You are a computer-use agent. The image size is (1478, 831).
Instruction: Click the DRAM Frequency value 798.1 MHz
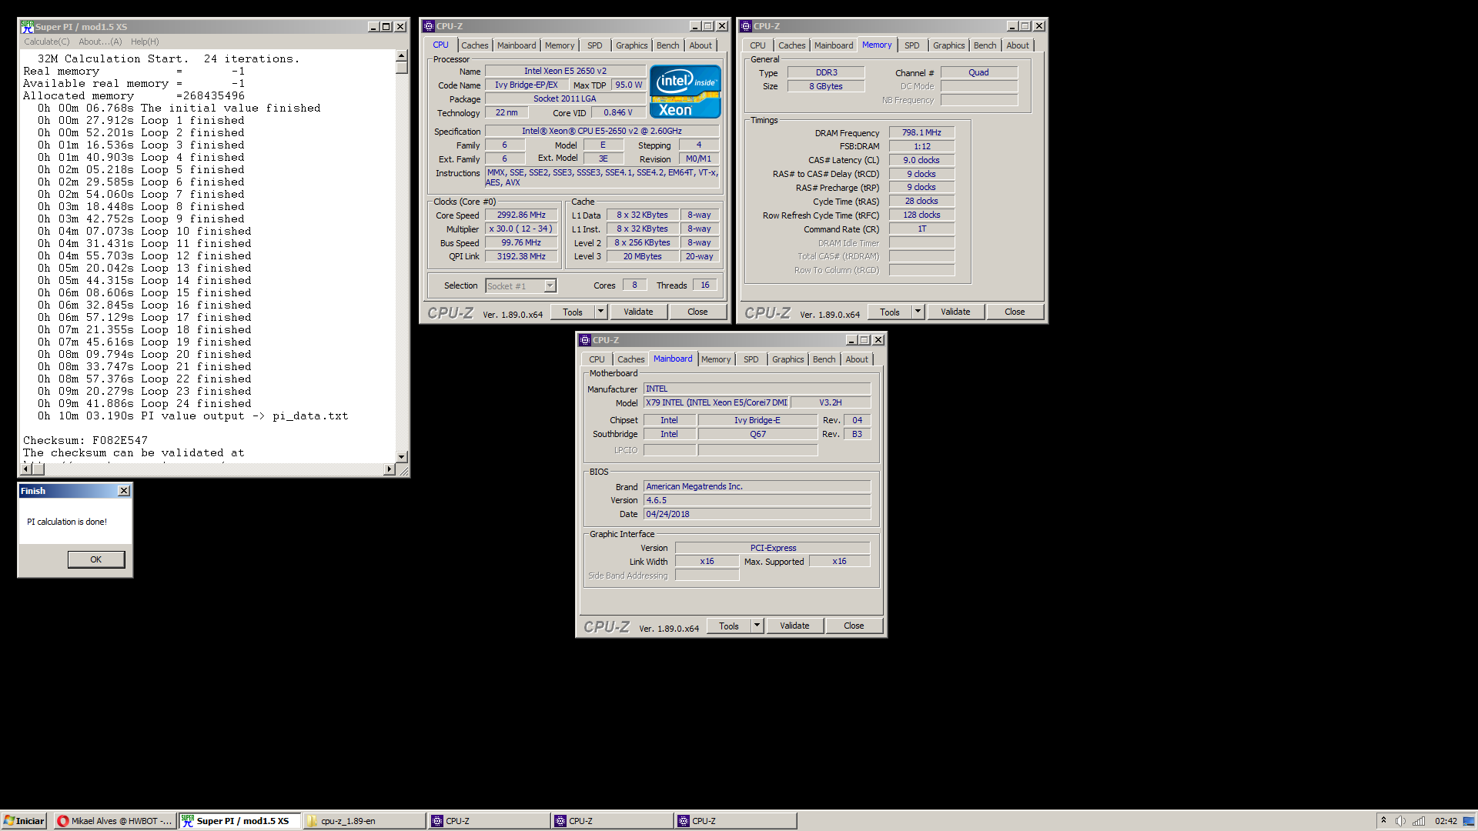pos(921,132)
